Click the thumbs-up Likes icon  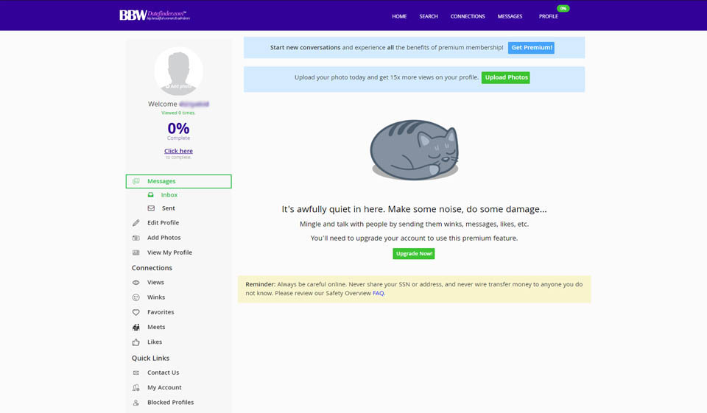click(x=136, y=342)
